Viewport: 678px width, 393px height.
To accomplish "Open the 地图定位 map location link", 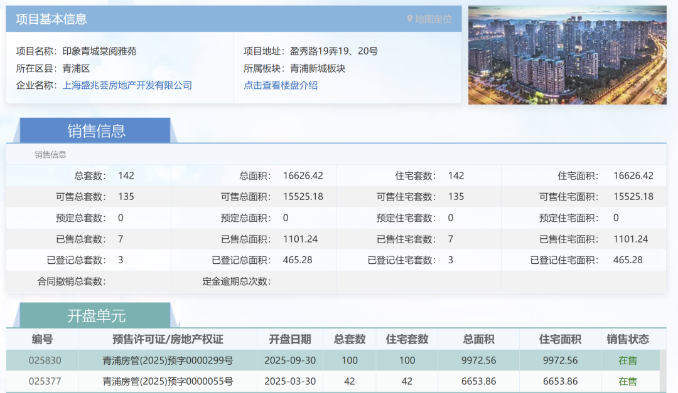I will coord(433,19).
